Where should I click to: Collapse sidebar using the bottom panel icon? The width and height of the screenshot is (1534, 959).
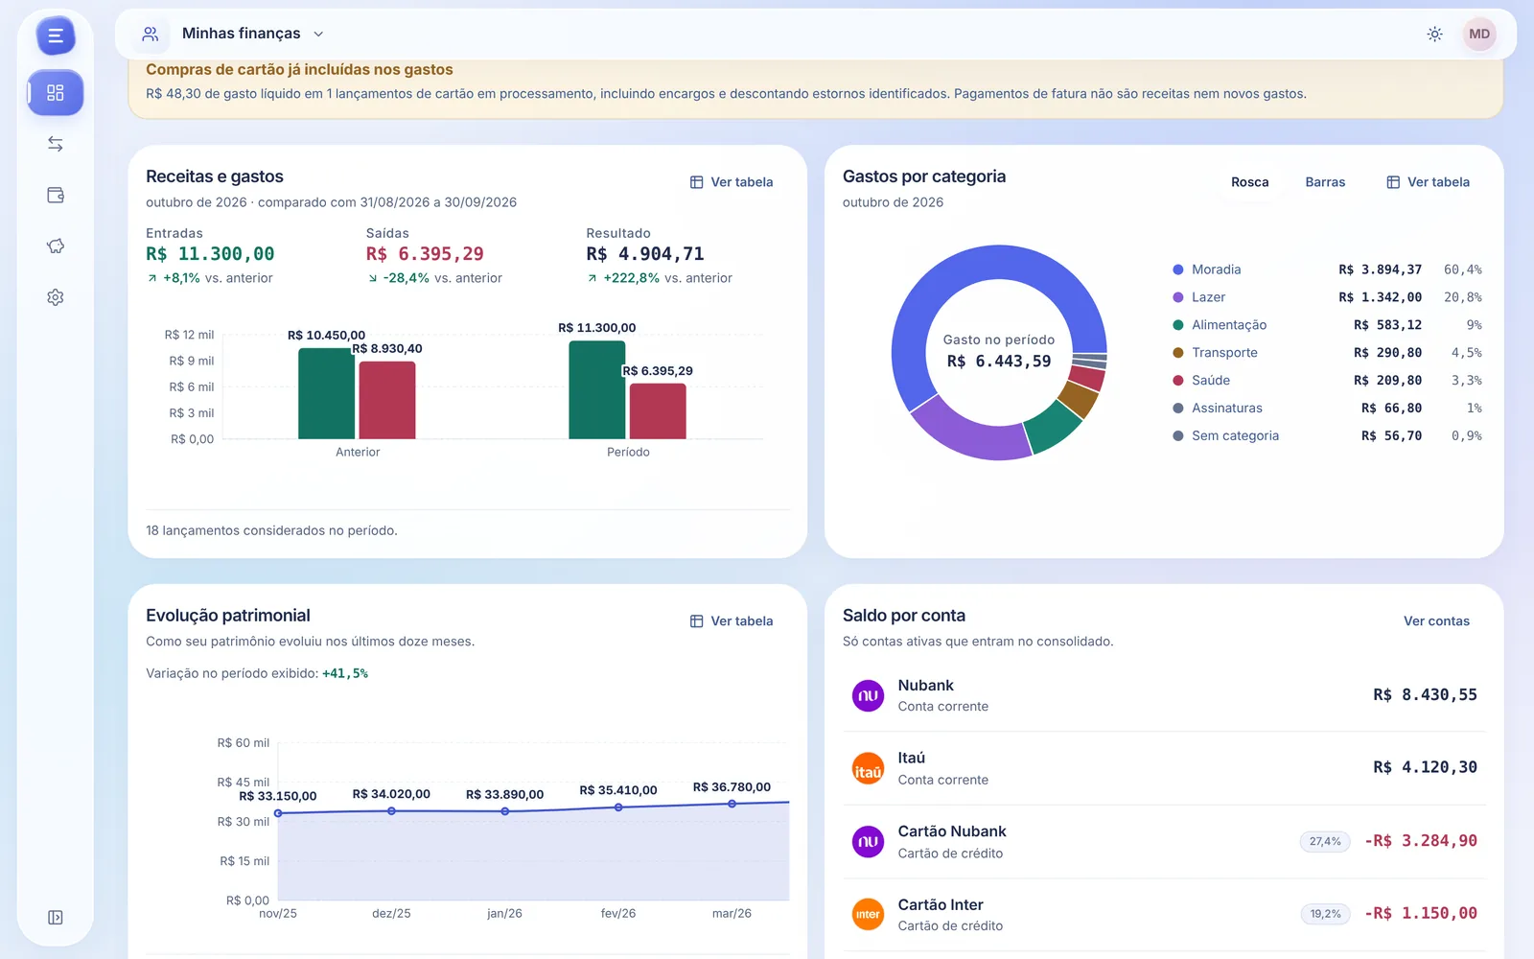(56, 918)
